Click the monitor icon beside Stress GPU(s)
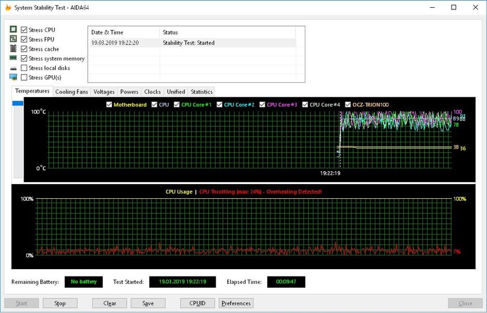The image size is (487, 313). [x=13, y=77]
